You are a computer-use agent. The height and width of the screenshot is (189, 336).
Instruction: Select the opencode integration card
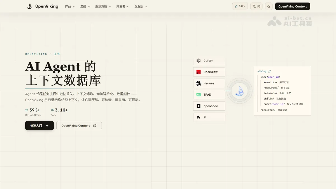coord(209,106)
